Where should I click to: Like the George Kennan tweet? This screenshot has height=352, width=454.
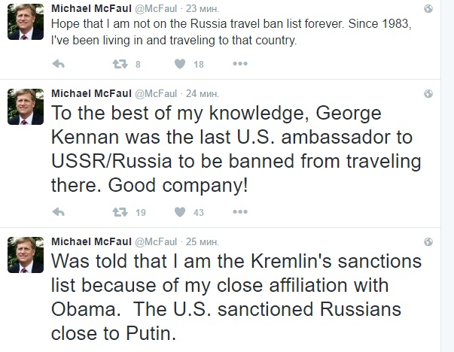[180, 212]
